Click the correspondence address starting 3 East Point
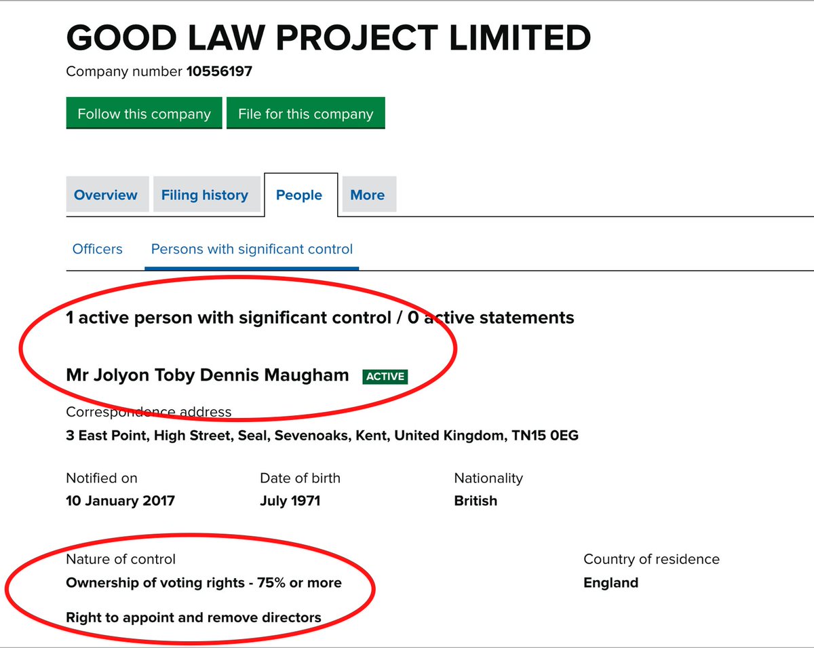This screenshot has width=814, height=648. [x=322, y=435]
